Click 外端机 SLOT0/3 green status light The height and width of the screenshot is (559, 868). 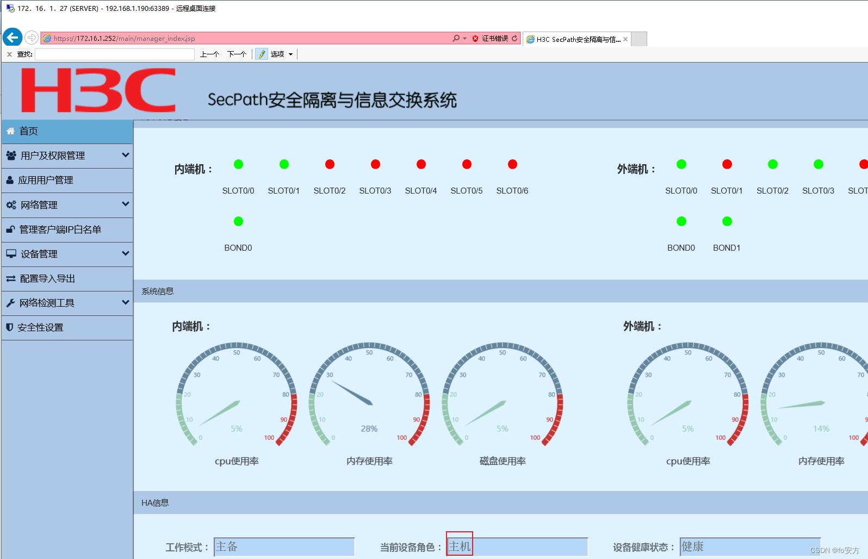click(x=819, y=164)
